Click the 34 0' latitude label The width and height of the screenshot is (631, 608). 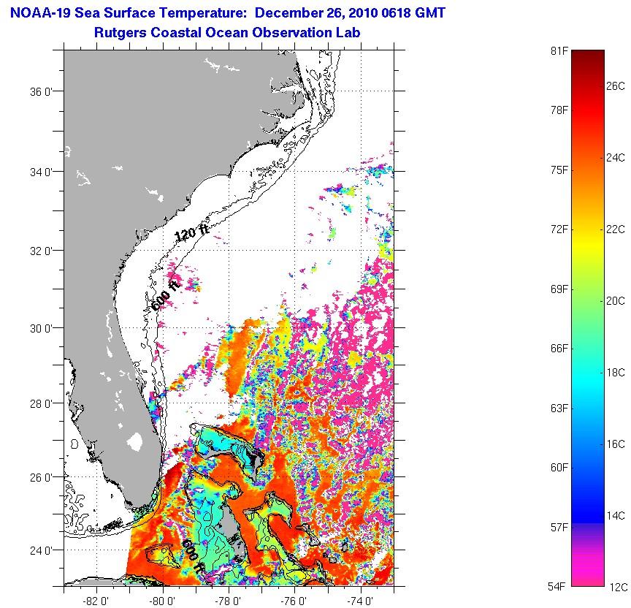[41, 172]
